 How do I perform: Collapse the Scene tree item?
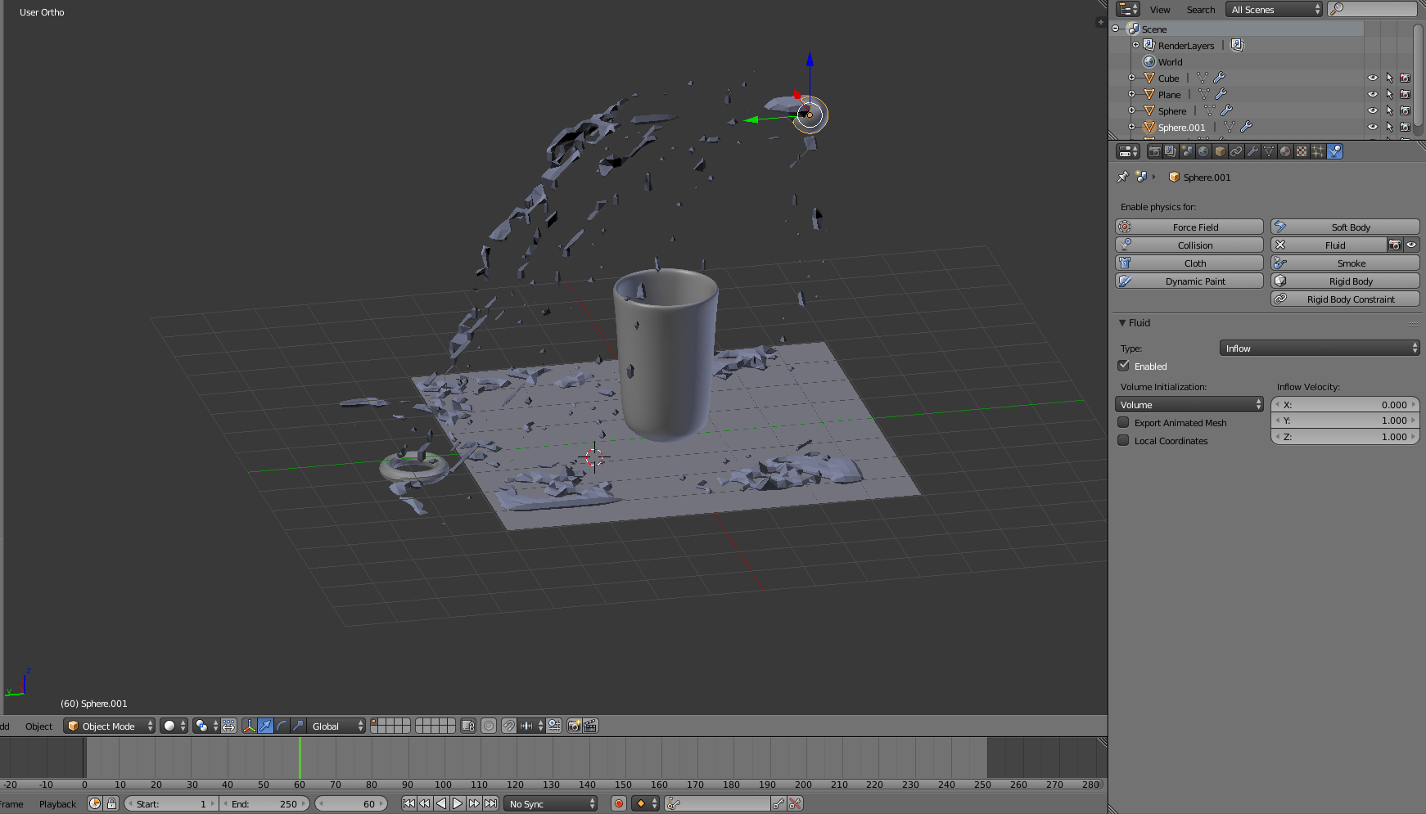pos(1115,29)
